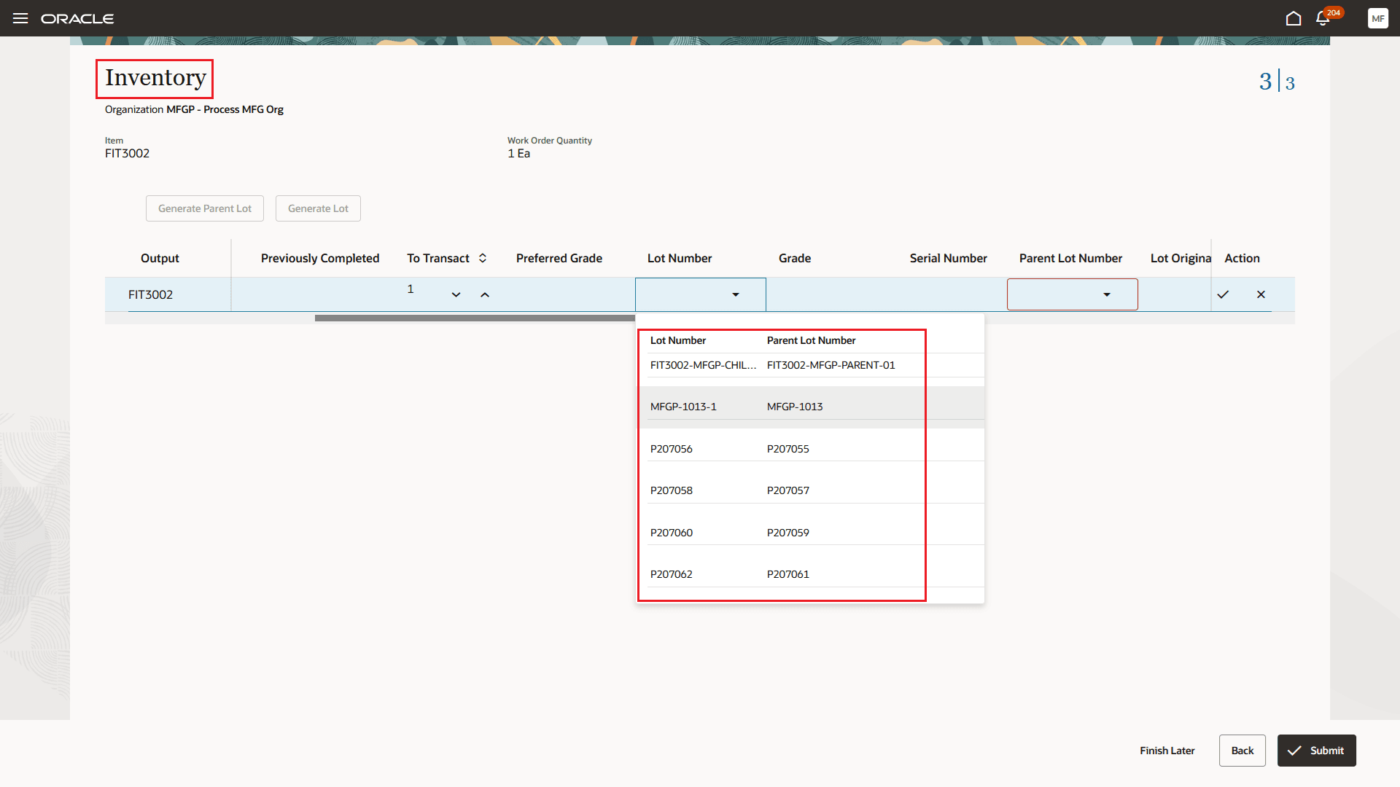Click parent lot MFGP-1013 value
Screen dimensions: 1400x787
point(795,407)
